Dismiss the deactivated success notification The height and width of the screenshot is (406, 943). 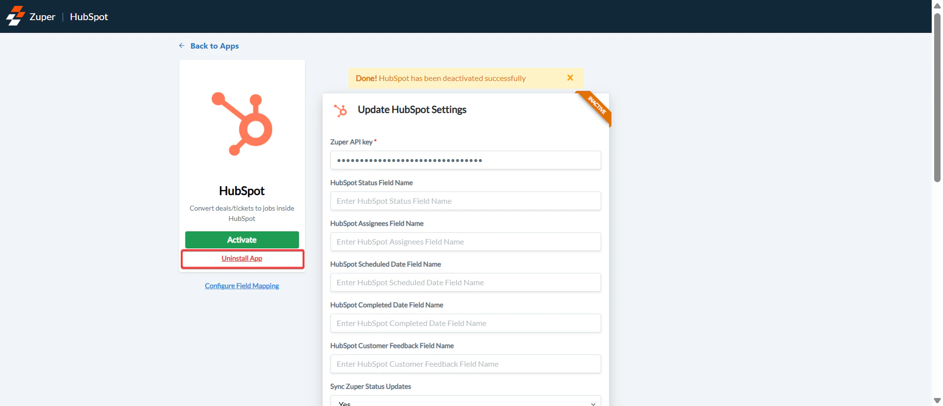point(570,78)
